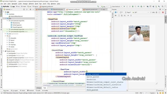
Task: Open the API level 29 dropdown
Action: click(x=135, y=12)
